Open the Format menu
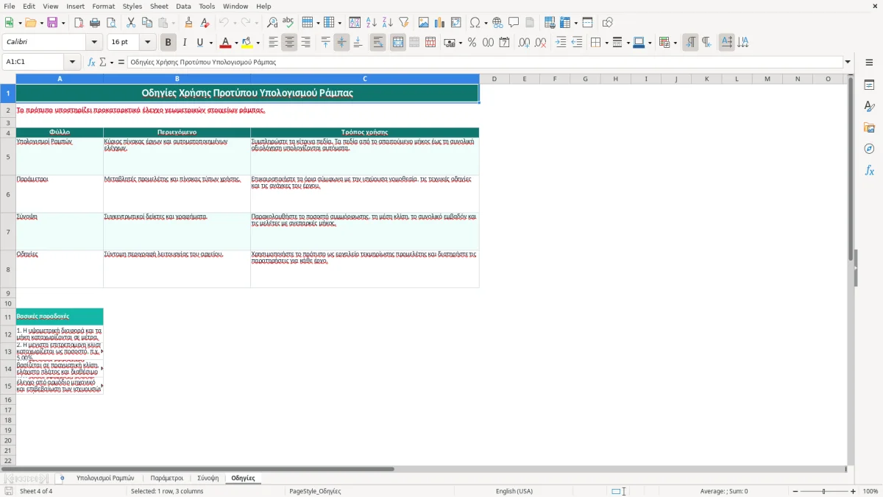The image size is (883, 497). (104, 6)
